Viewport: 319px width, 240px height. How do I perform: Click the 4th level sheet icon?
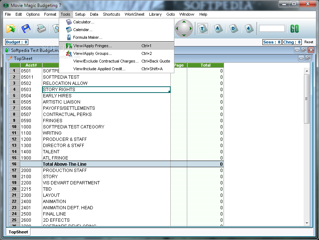(249, 29)
